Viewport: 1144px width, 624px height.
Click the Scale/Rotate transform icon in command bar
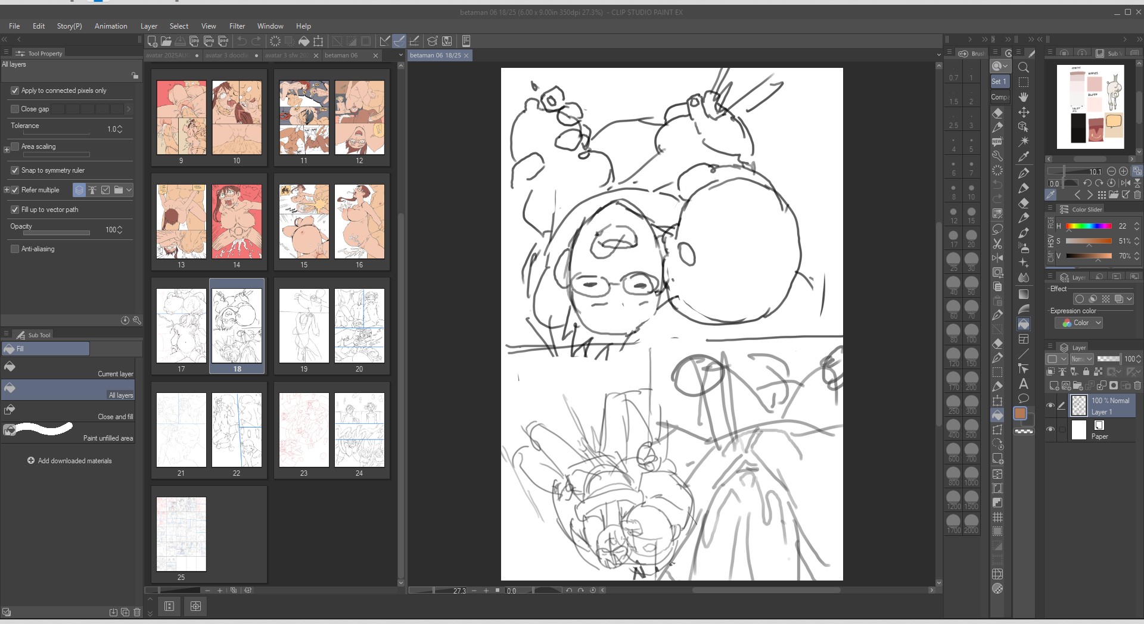(x=319, y=41)
